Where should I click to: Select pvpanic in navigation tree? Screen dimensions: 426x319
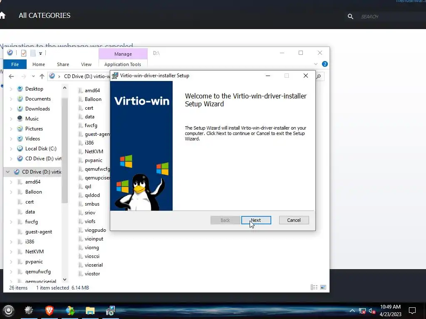[34, 262]
